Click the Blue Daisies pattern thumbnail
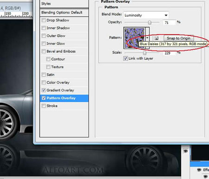The image size is (209, 179). click(x=135, y=38)
